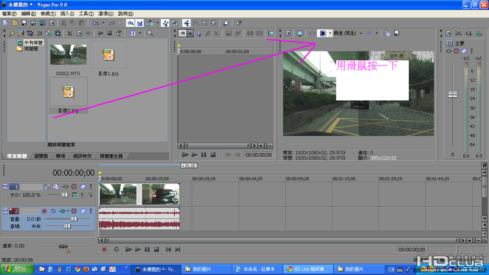Click the magnifier search icon in Project Media
This screenshot has height=275, width=489.
tap(150, 33)
